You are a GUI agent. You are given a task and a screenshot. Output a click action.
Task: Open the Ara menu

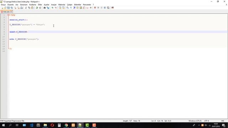click(17, 5)
